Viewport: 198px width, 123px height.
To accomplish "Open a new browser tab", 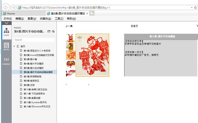I will (92, 13).
